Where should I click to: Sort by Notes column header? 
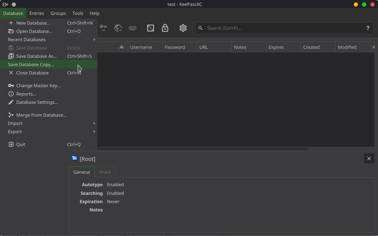[x=249, y=47]
